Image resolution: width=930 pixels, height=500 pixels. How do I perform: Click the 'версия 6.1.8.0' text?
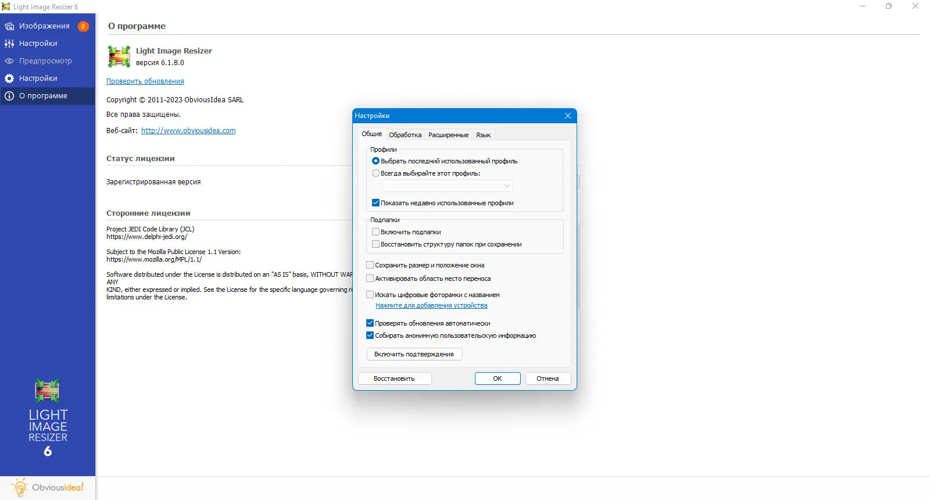tap(160, 63)
